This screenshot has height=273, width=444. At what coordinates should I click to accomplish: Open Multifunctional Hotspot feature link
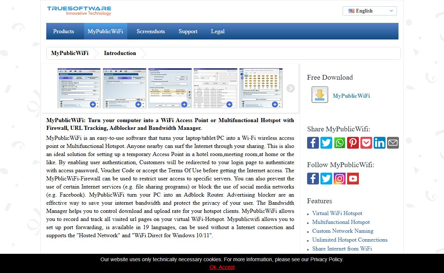341,222
